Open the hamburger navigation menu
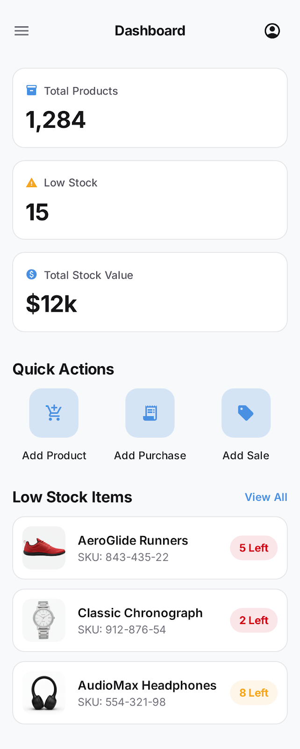 coord(21,30)
